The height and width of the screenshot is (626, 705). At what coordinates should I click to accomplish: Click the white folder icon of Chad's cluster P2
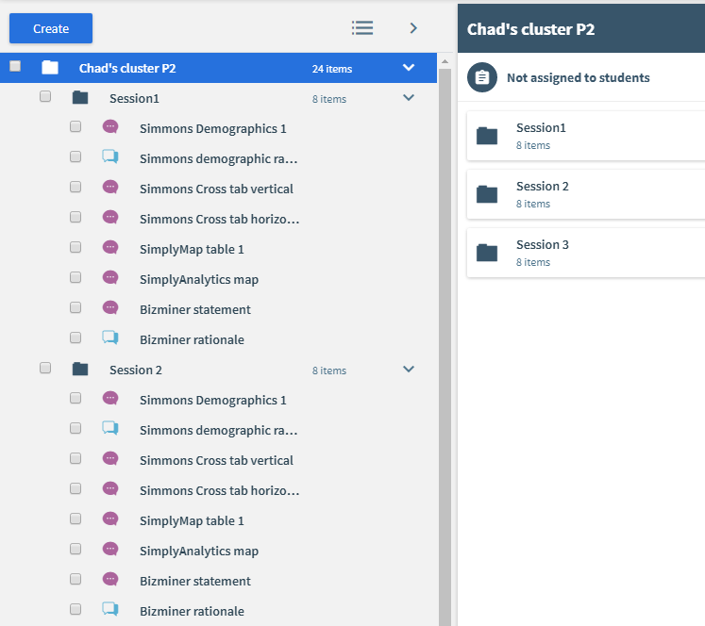(50, 68)
